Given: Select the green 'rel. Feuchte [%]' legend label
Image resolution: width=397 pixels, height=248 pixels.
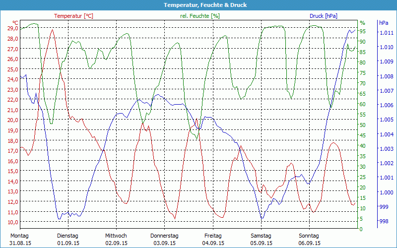Looking at the screenshot, I should coord(200,16).
